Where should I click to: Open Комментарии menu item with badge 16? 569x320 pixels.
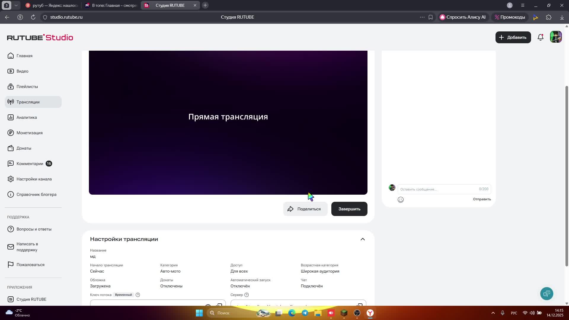pos(30,164)
